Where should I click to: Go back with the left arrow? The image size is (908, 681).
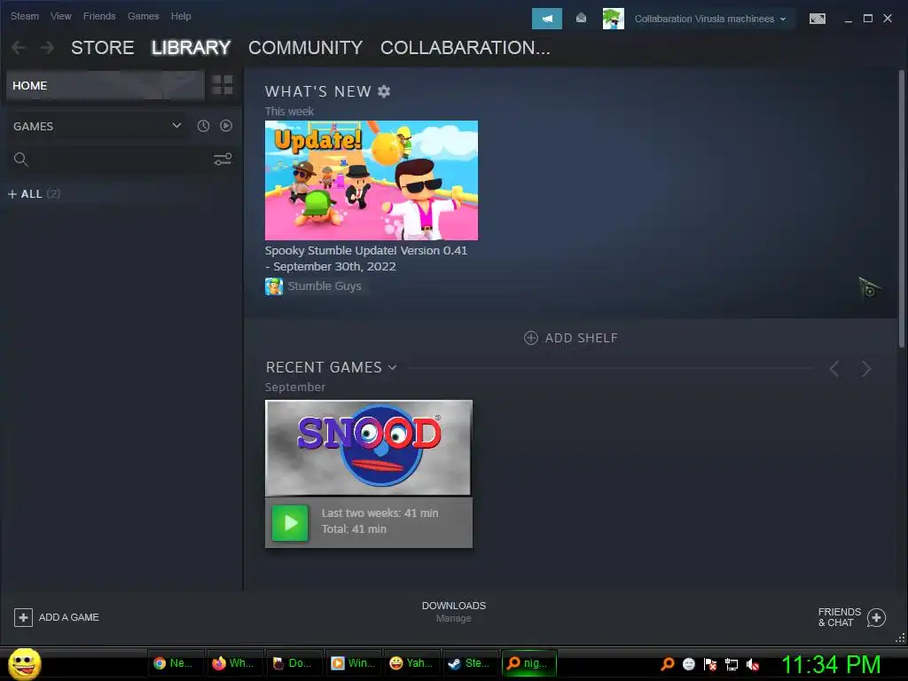point(19,48)
